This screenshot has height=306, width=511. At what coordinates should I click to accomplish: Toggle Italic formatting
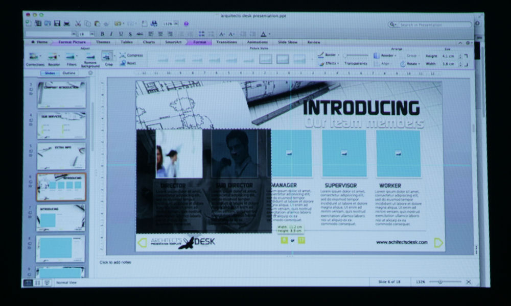pos(111,34)
